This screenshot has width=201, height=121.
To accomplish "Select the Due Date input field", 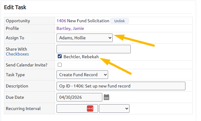I will coord(79,97).
